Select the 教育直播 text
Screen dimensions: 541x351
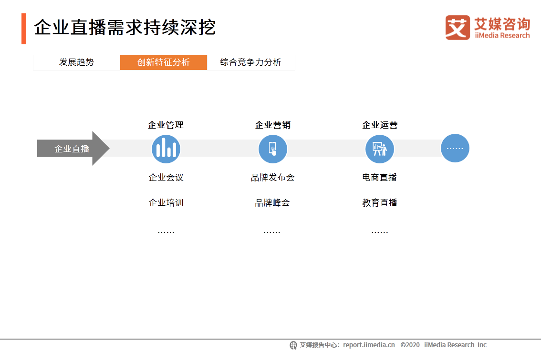tap(380, 203)
